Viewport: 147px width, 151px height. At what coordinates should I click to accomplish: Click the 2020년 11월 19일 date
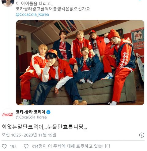(40, 135)
